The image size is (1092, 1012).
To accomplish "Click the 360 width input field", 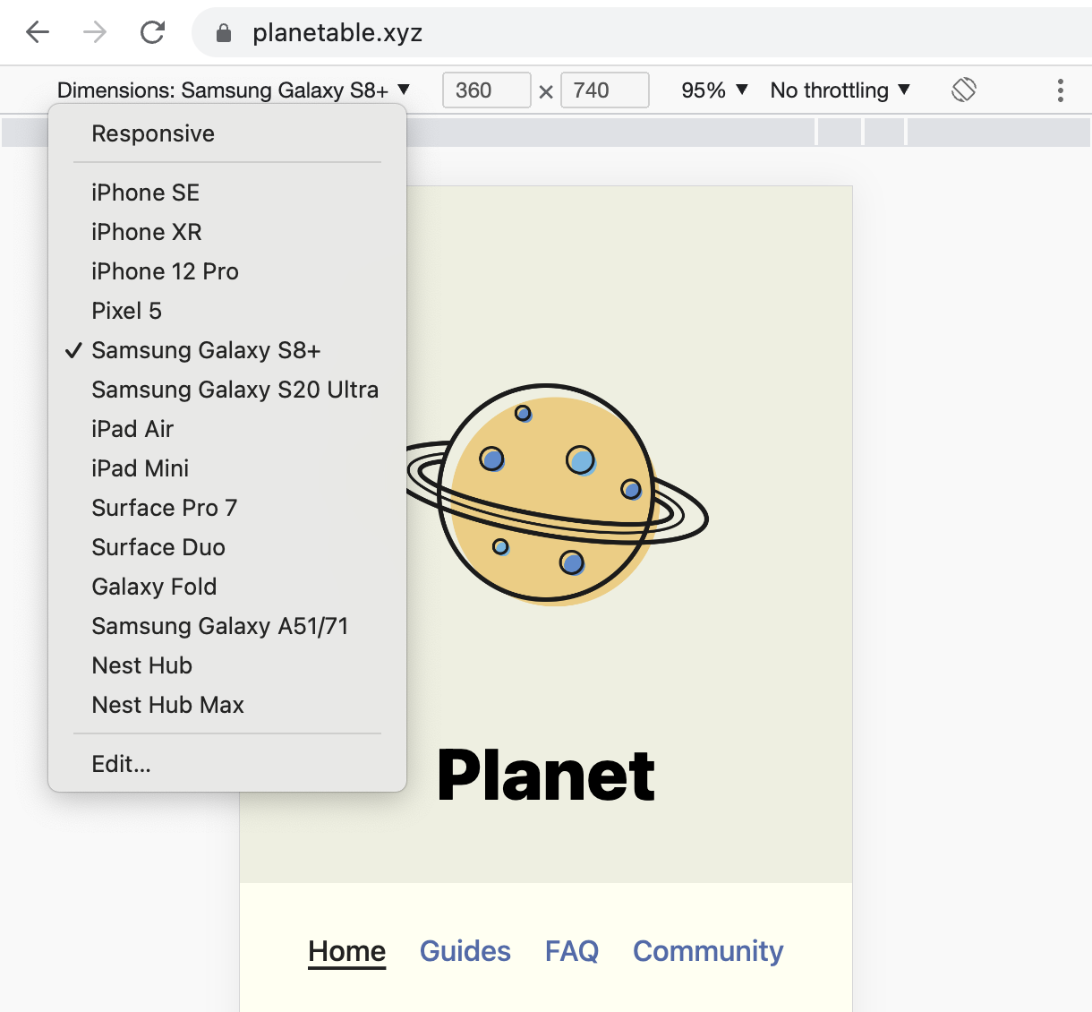I will pyautogui.click(x=486, y=90).
